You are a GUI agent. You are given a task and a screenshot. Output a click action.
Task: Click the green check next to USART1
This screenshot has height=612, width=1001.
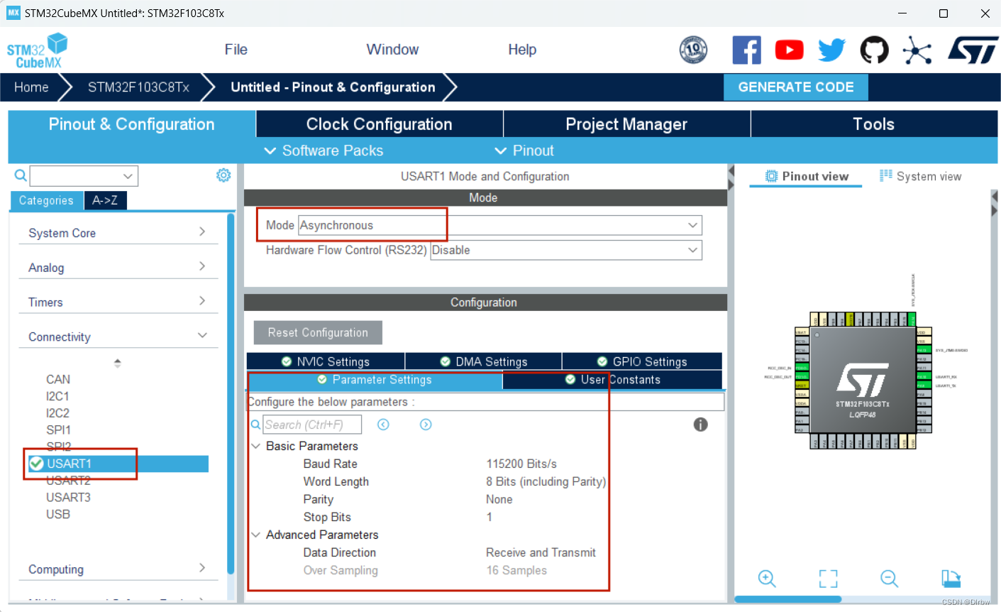click(36, 464)
